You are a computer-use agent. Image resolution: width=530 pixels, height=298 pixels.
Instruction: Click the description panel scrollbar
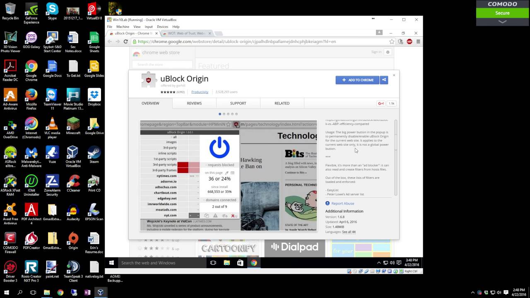tap(396, 157)
